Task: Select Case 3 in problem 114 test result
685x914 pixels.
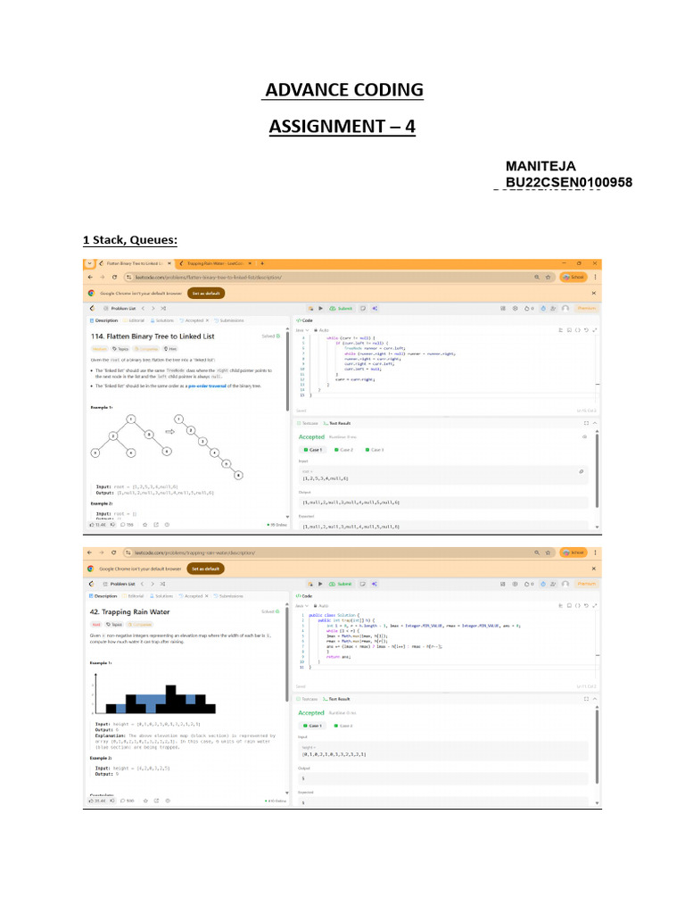Action: tap(375, 450)
